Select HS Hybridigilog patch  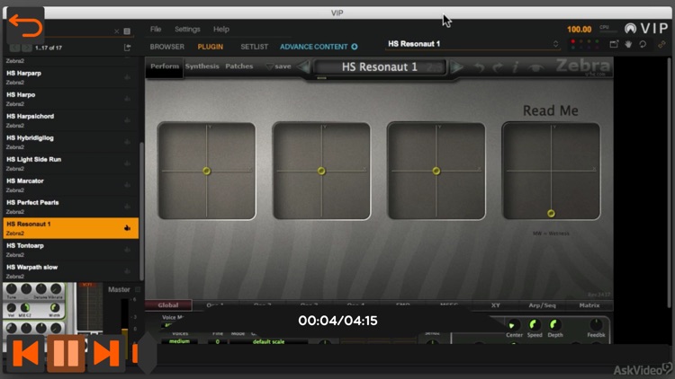[70, 142]
